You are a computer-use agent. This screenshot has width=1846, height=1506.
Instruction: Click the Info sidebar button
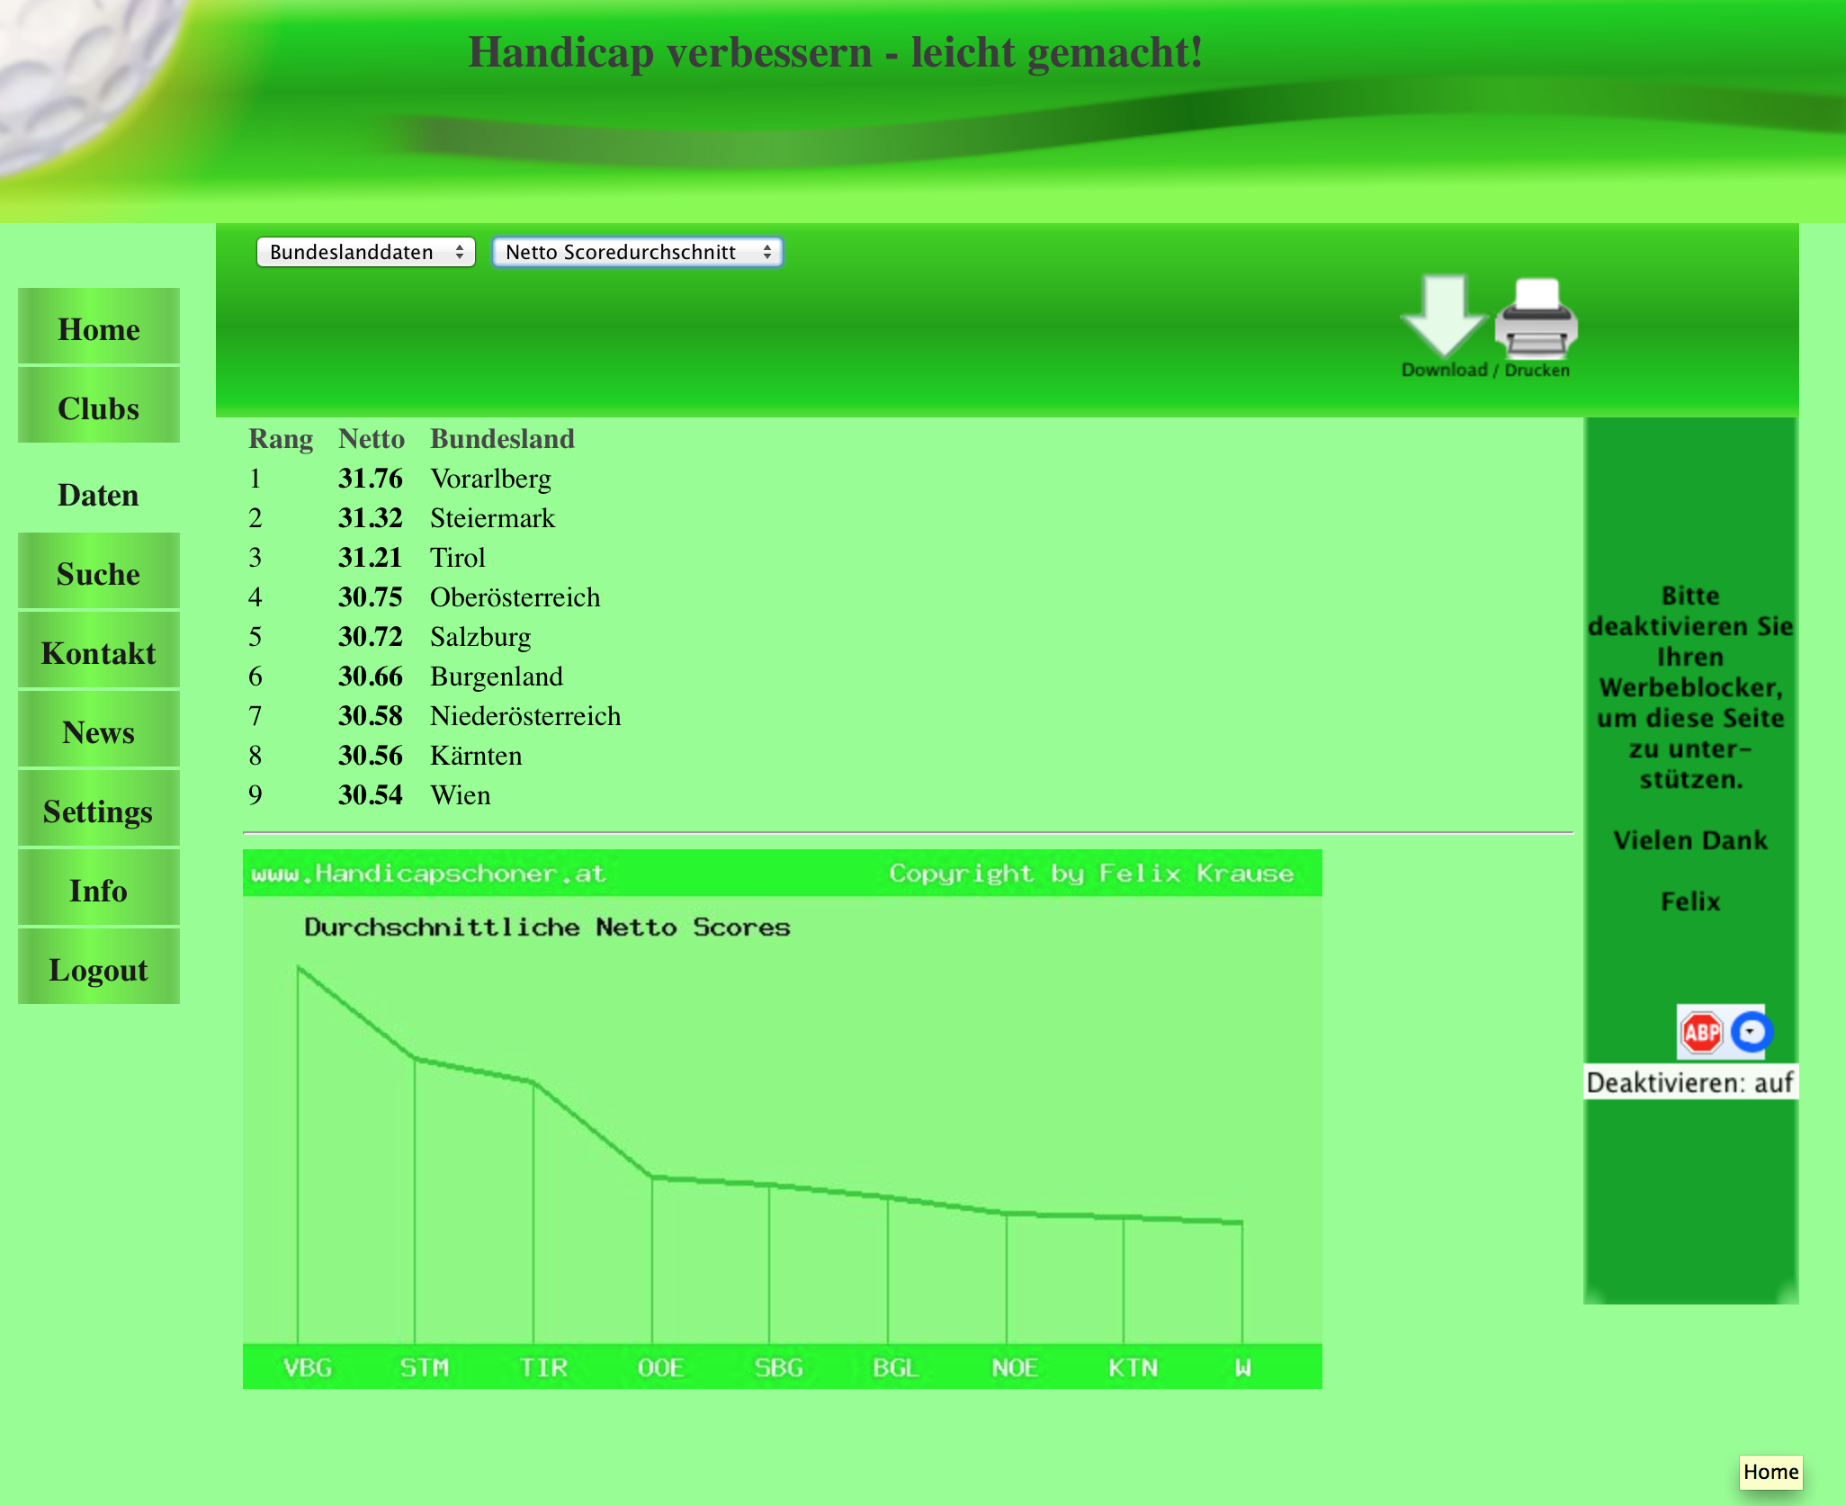coord(99,890)
